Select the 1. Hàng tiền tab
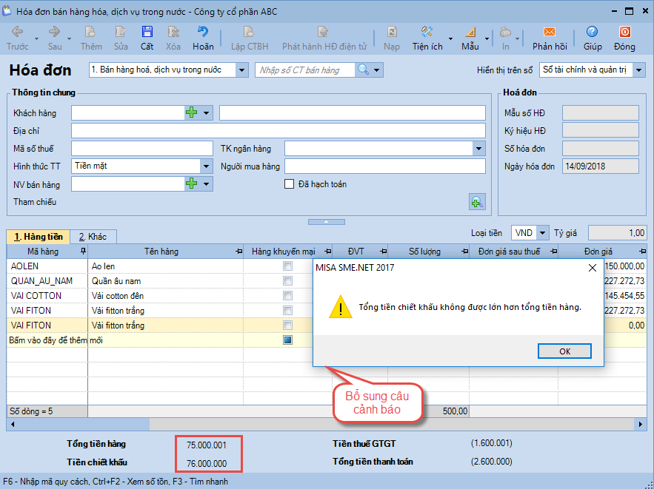Image resolution: width=654 pixels, height=489 pixels. [x=38, y=237]
